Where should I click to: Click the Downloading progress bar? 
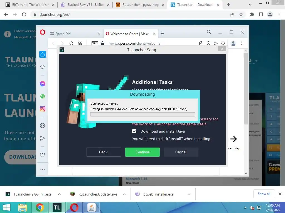point(143,114)
